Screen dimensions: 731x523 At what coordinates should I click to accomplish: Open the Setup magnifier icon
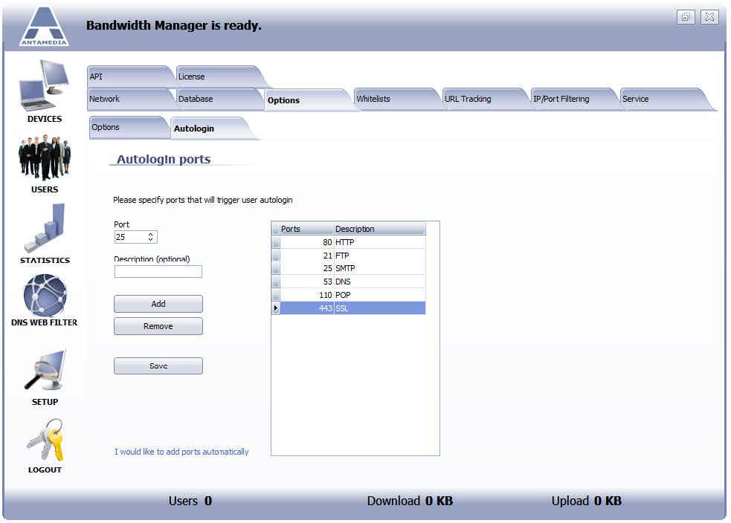pos(45,370)
